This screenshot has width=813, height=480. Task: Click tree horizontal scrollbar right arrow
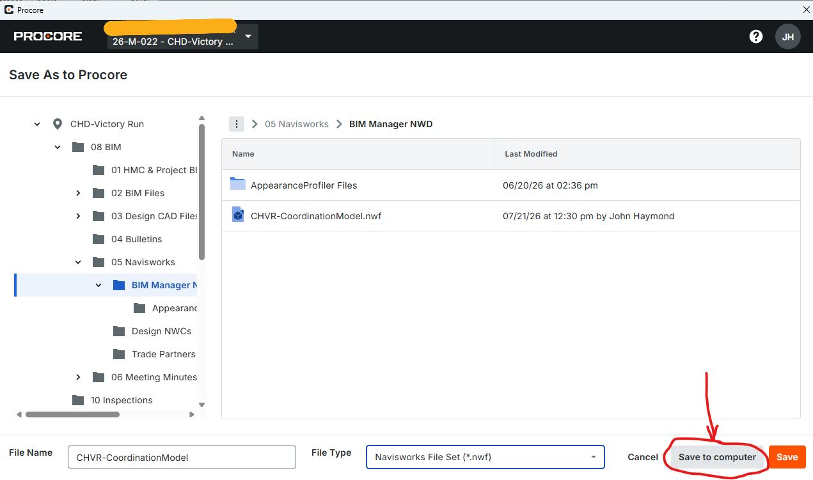coord(192,414)
